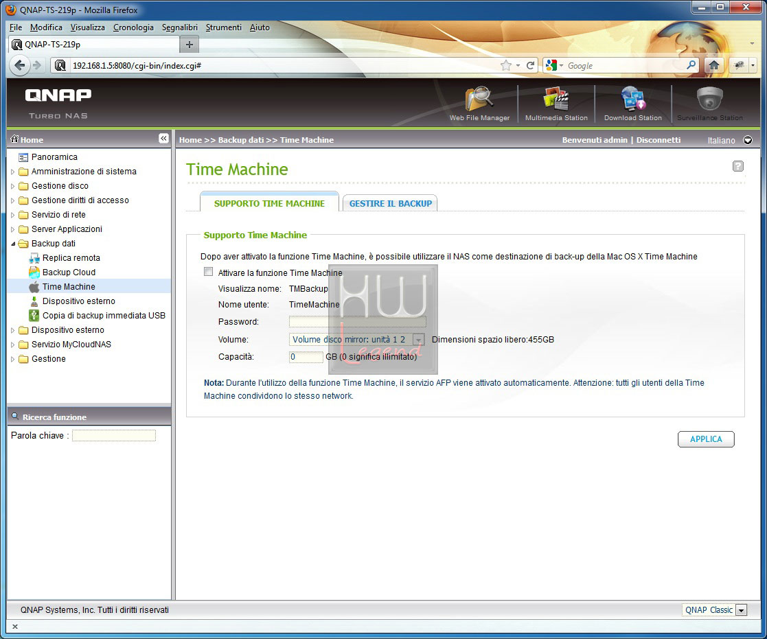The width and height of the screenshot is (767, 639).
Task: Collapse Backup dati folder
Action: pos(13,244)
